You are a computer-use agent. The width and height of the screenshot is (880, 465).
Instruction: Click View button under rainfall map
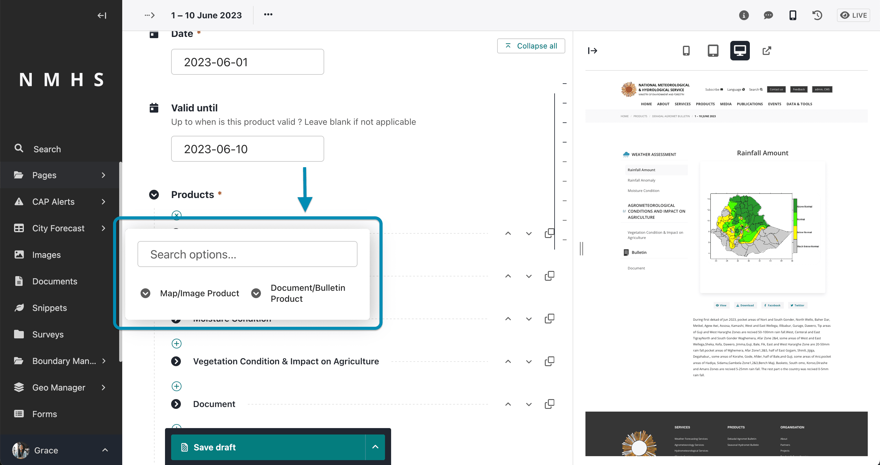[721, 305]
